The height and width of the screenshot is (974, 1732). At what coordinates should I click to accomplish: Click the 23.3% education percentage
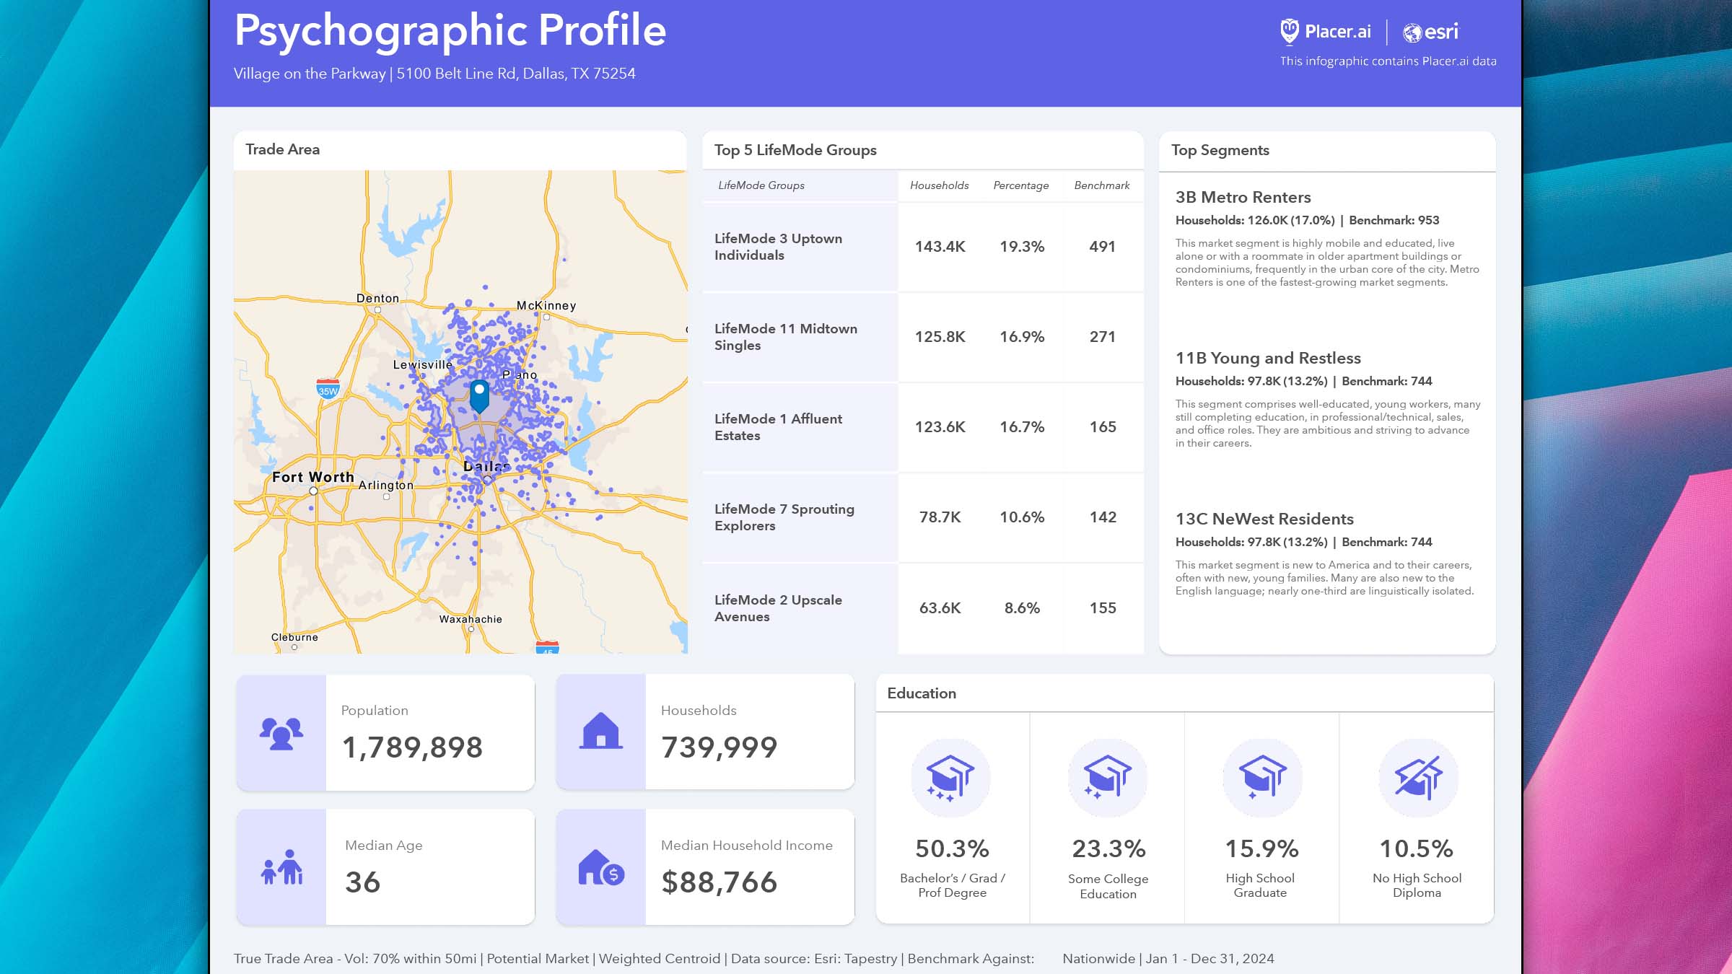click(x=1108, y=848)
